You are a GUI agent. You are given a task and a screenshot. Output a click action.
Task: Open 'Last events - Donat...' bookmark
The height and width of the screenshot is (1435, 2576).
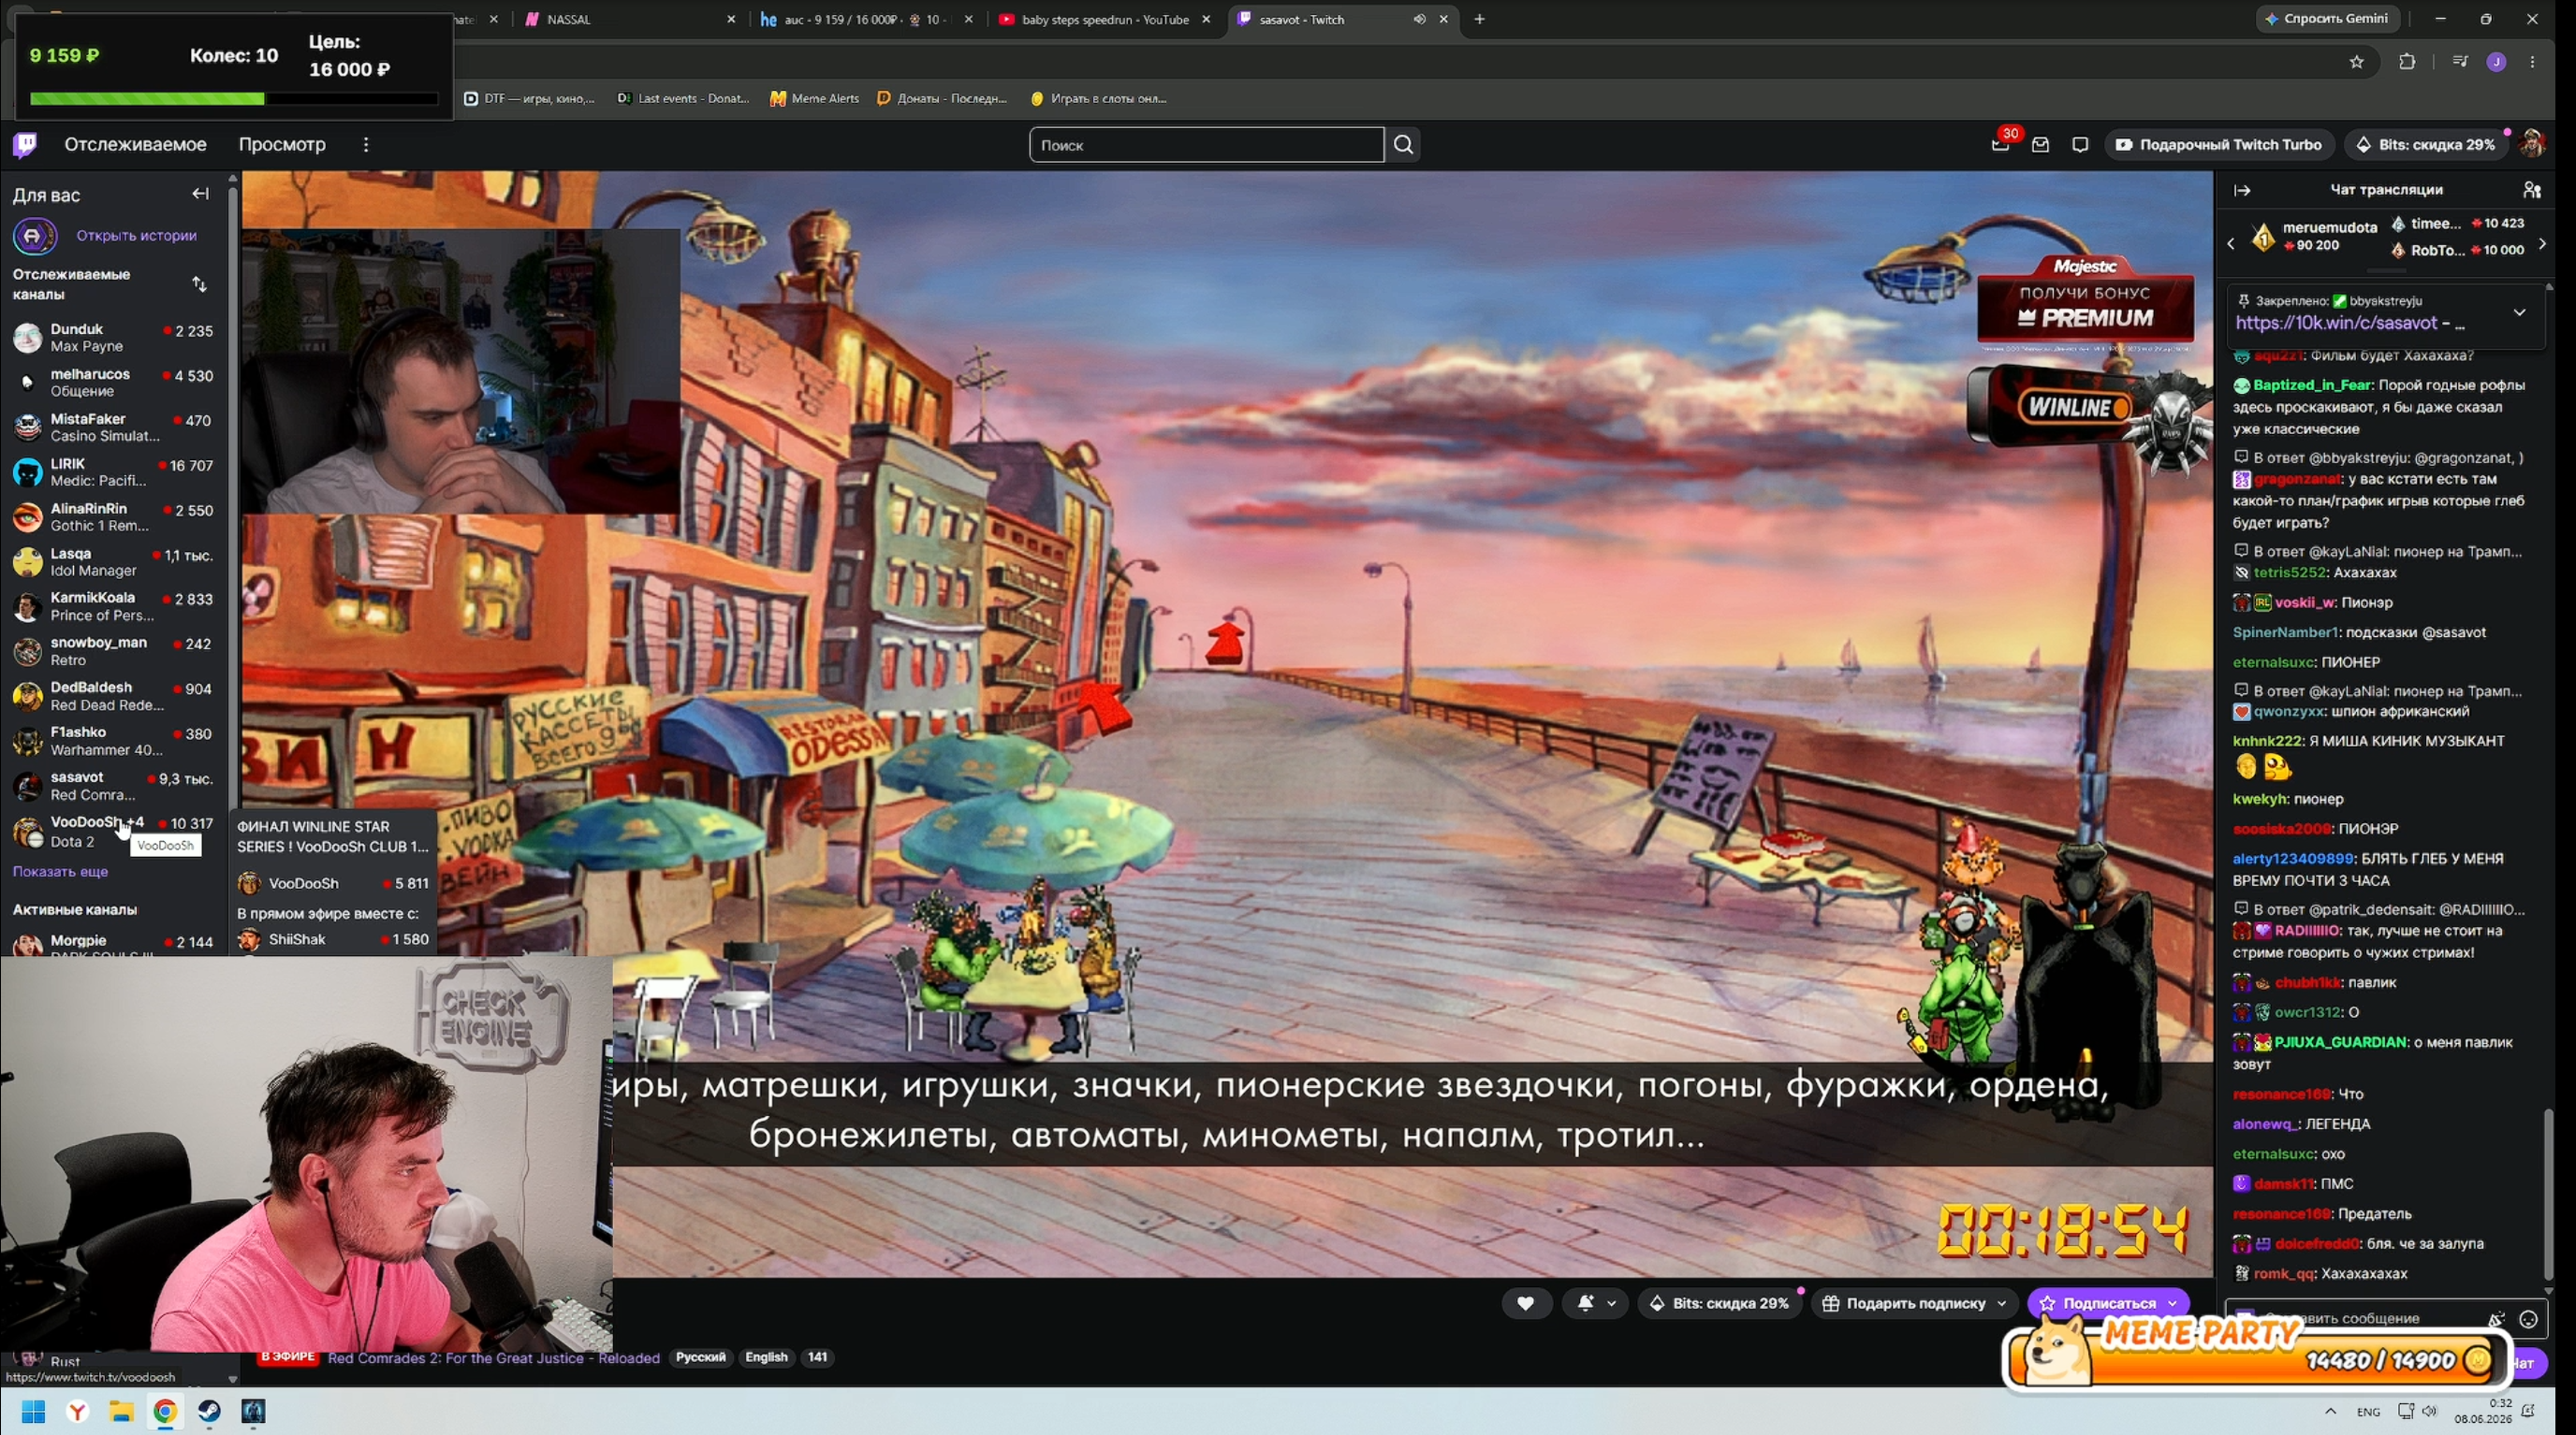click(x=683, y=98)
